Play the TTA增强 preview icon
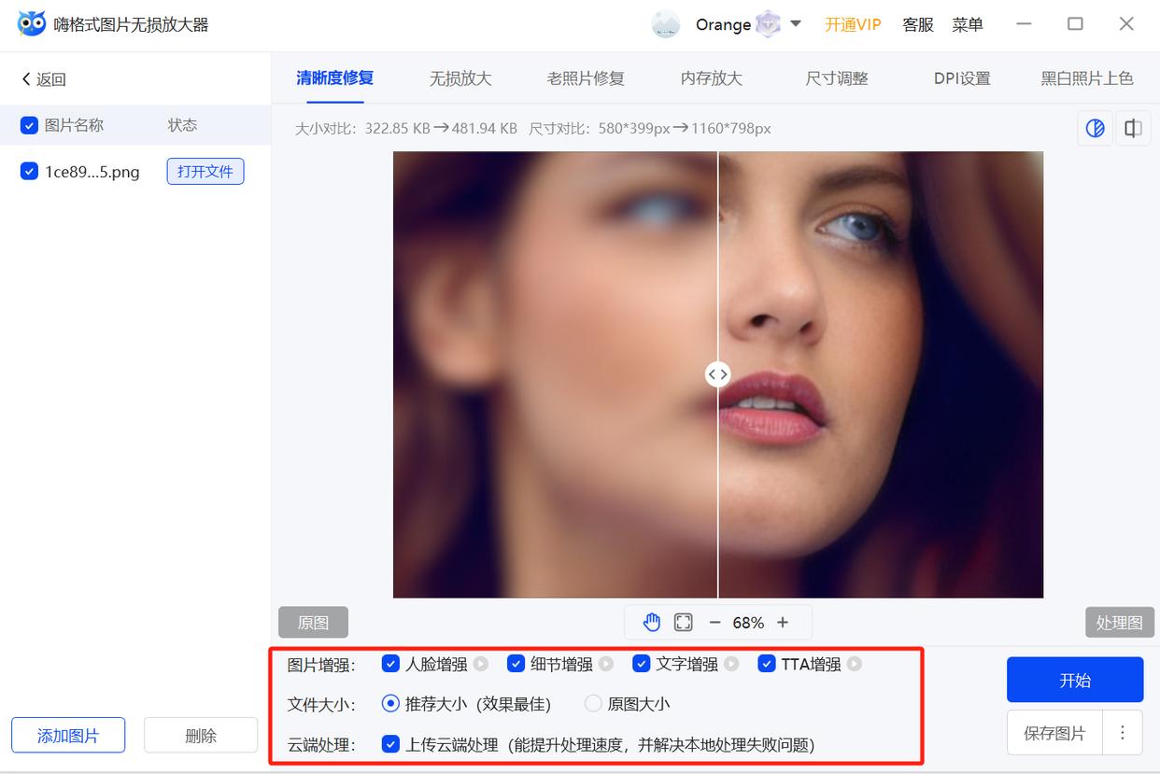1160x774 pixels. pos(854,664)
